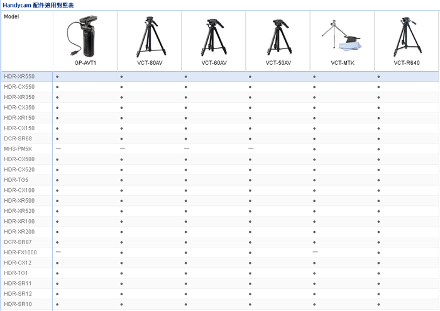The image size is (440, 311).
Task: Select the HDR-TG5 row
Action: tap(220, 180)
